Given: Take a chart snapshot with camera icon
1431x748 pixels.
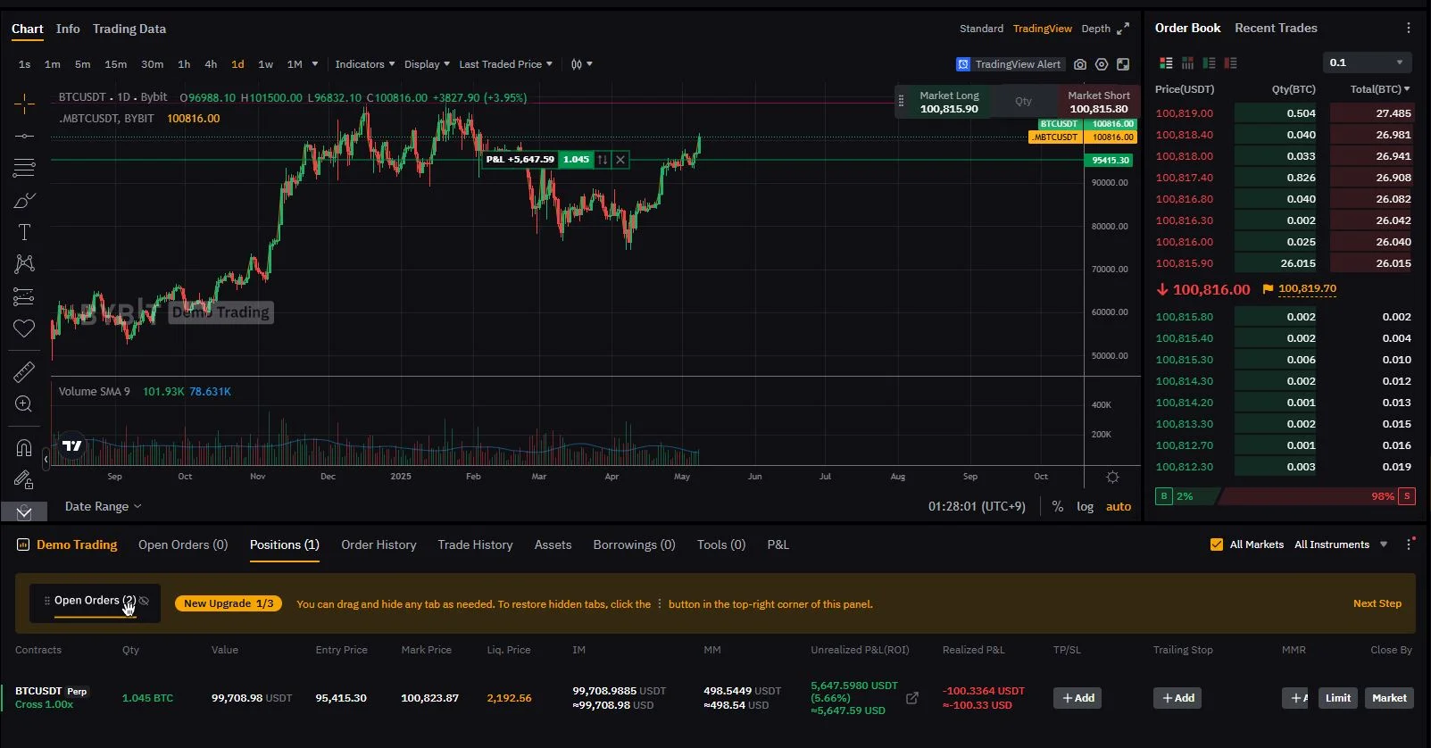Looking at the screenshot, I should point(1080,64).
